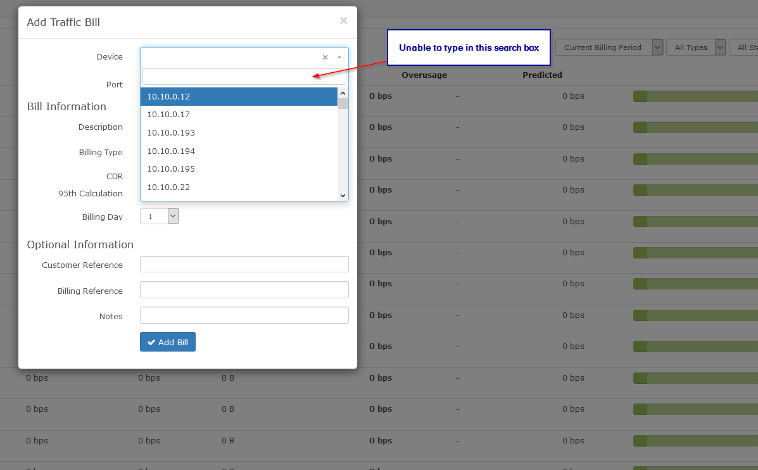The height and width of the screenshot is (470, 758).
Task: Clear the selected device with the x icon
Action: point(325,57)
